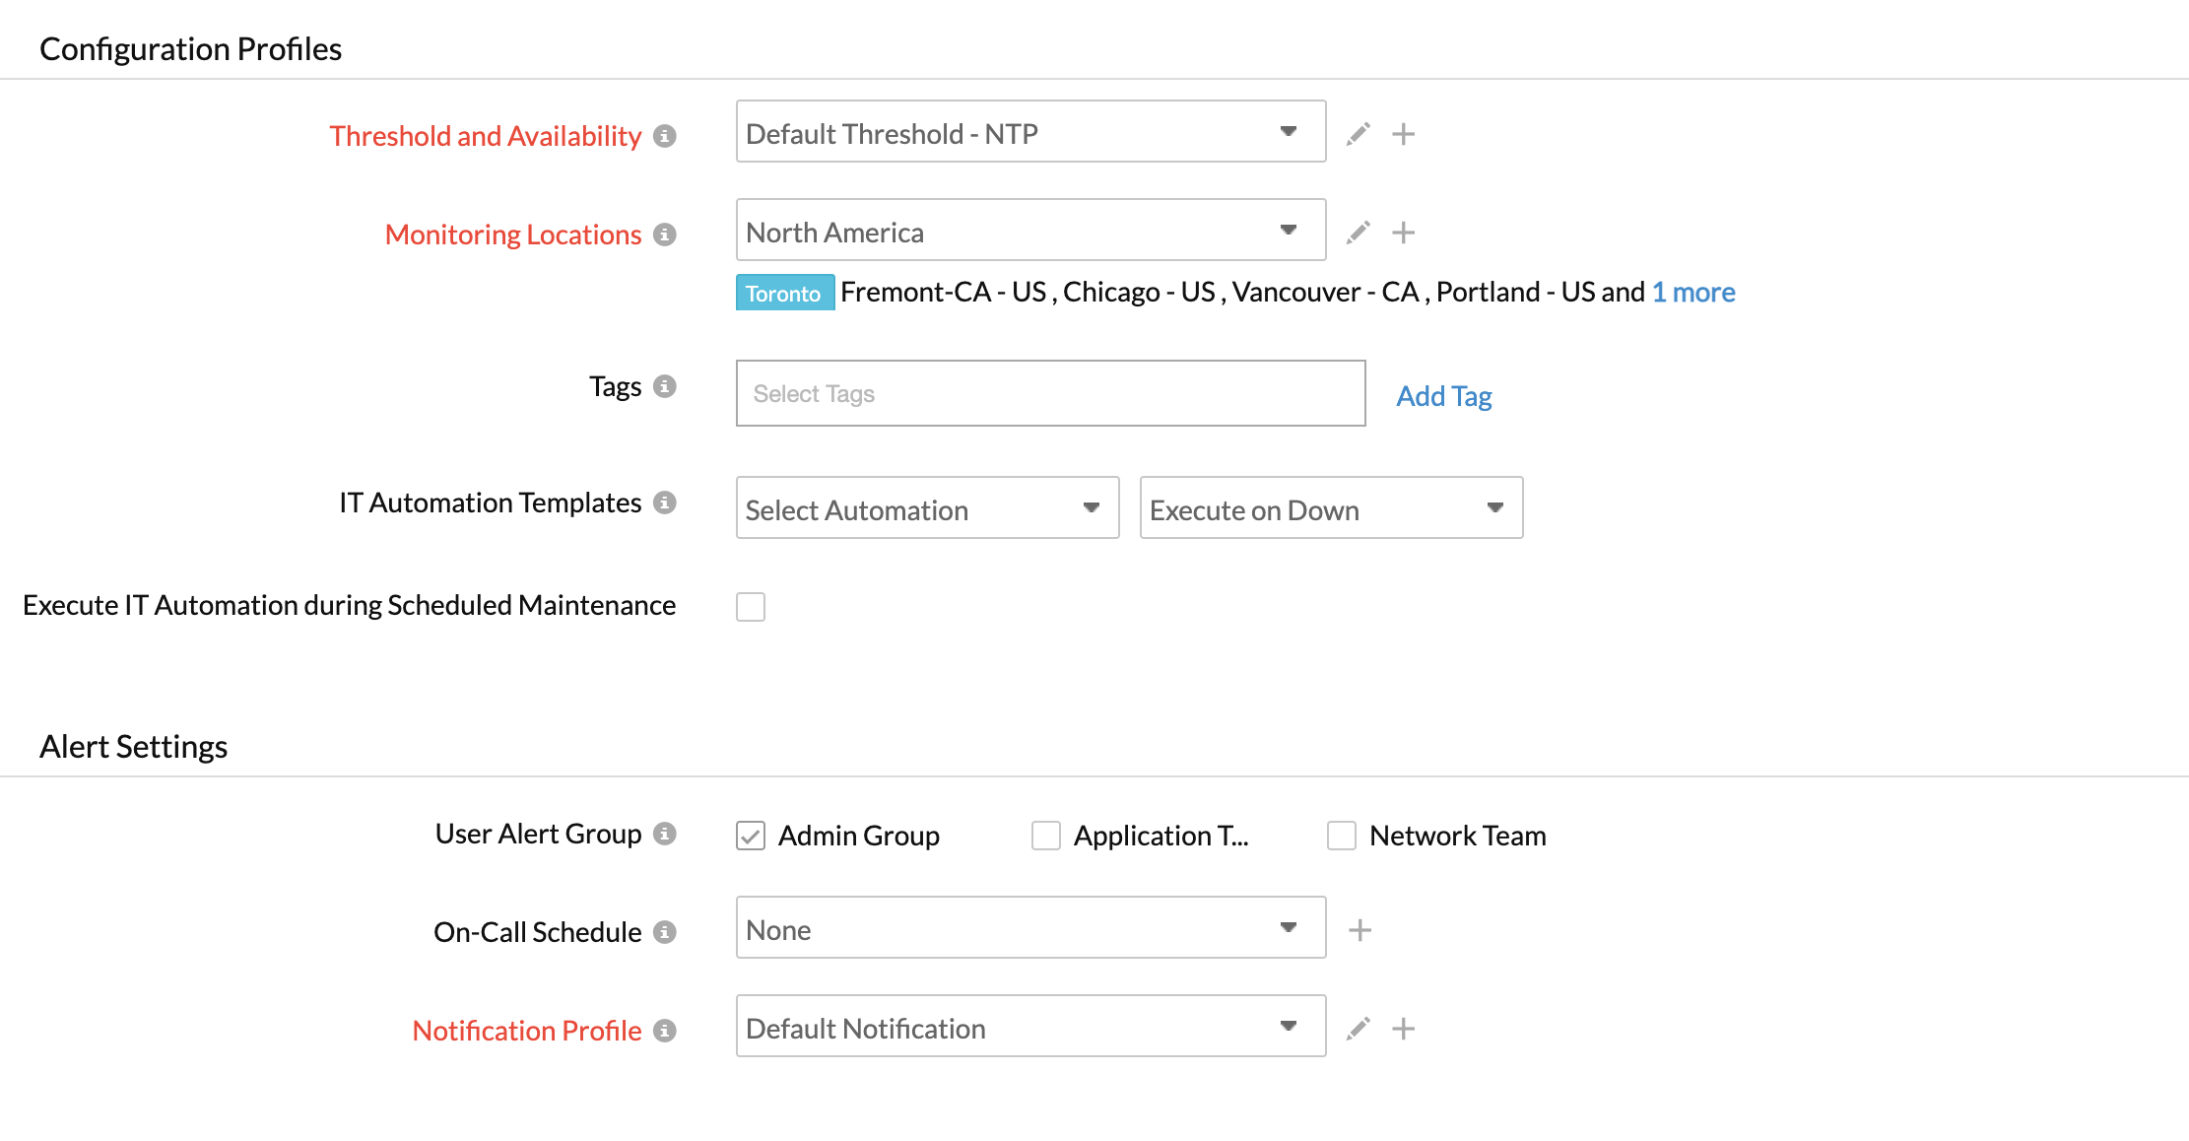Image resolution: width=2189 pixels, height=1141 pixels.
Task: Add new On-Call Schedule plus icon
Action: (1360, 929)
